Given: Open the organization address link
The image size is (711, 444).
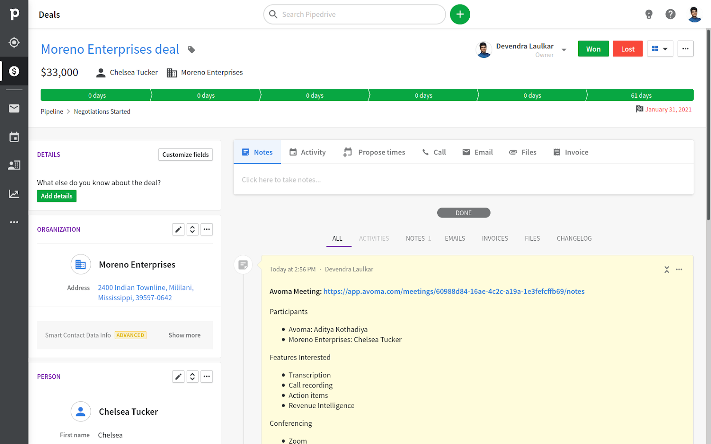Looking at the screenshot, I should click(x=146, y=293).
